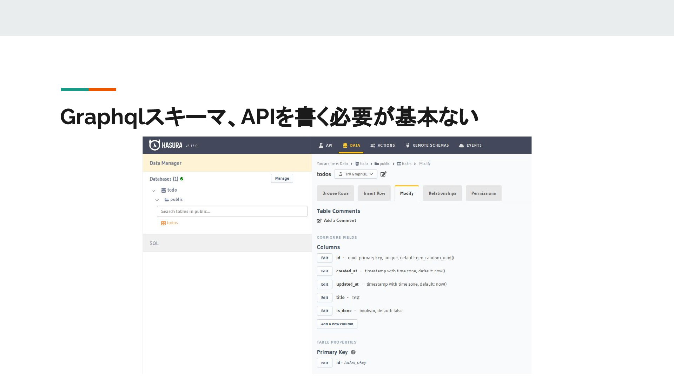
Task: Switch to the Browse Rows tab
Action: click(x=336, y=193)
